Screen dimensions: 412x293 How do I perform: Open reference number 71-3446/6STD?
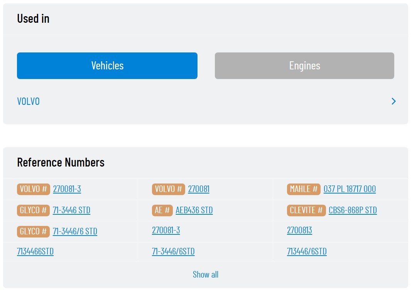(173, 251)
